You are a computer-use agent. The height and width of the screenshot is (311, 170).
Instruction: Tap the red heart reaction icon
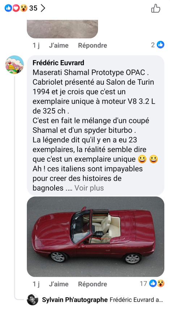(x=16, y=8)
